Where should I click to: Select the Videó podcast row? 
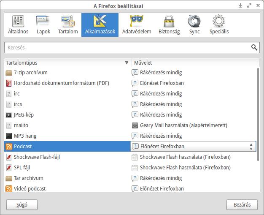tap(131, 188)
